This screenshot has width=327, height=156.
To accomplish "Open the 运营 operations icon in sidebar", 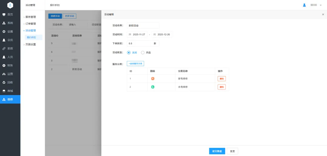I will 4,74.
